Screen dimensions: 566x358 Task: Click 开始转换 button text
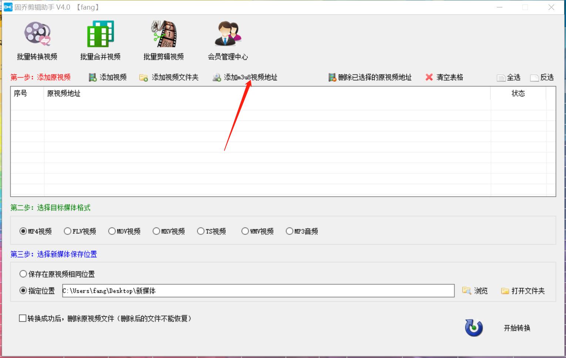point(517,328)
